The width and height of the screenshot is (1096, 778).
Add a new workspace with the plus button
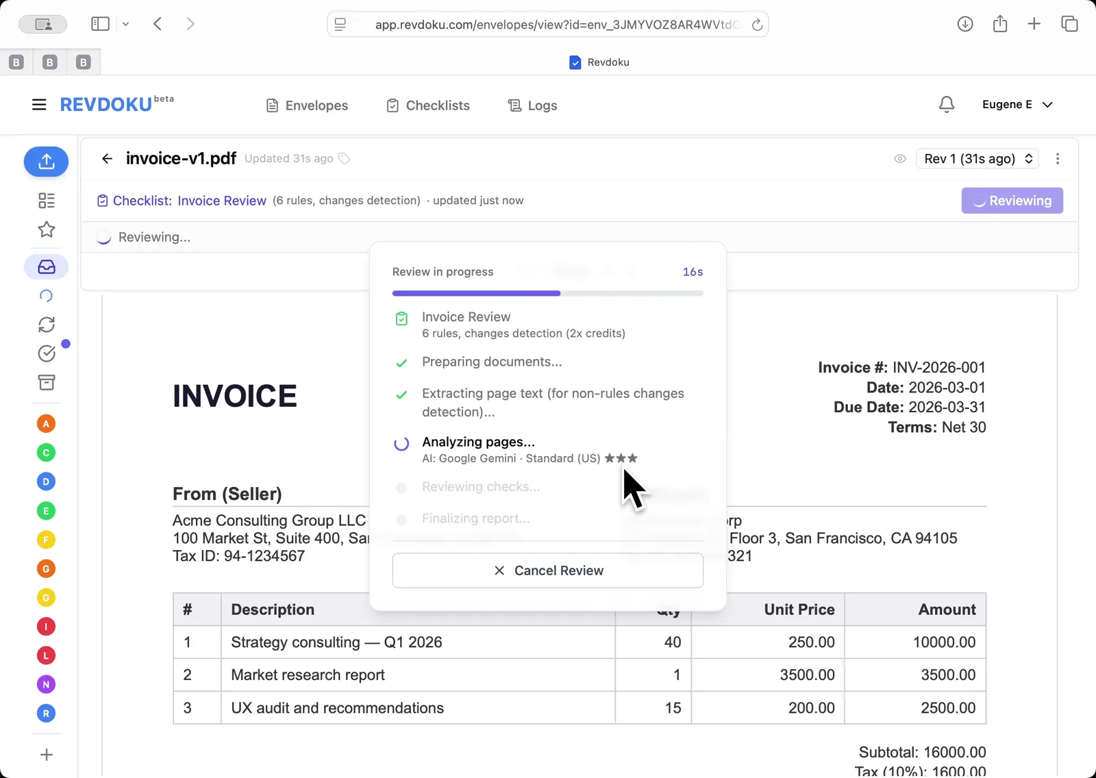[x=46, y=755]
